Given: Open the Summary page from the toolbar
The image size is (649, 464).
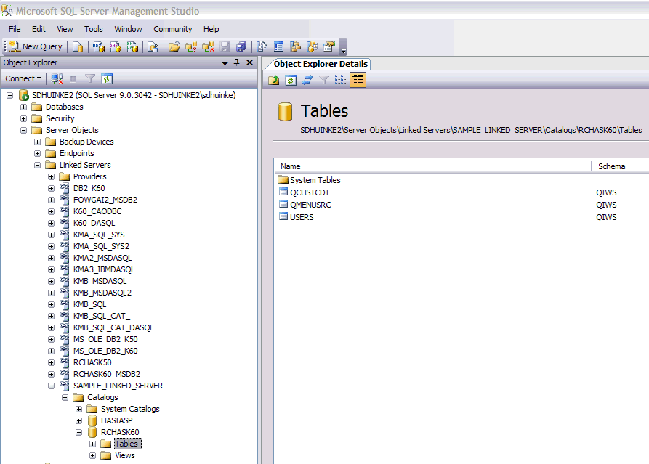Looking at the screenshot, I should click(x=279, y=46).
